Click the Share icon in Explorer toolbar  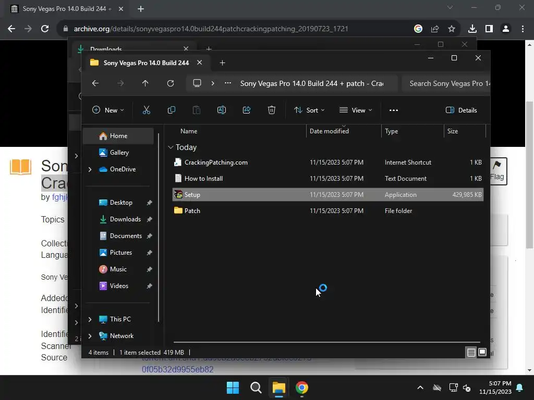247,110
